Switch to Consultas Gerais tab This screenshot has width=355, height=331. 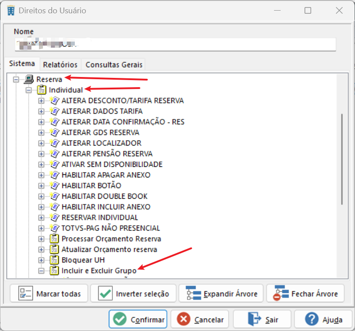pos(114,65)
